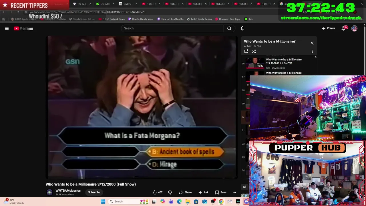Open 'Twitch Emote Resizer' bookmark
366x206 pixels.
[x=199, y=19]
